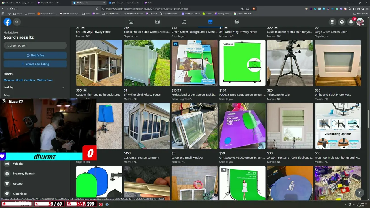
Task: Switch to the Marketplace Elgato Green Screen tab
Action: [x=125, y=3]
